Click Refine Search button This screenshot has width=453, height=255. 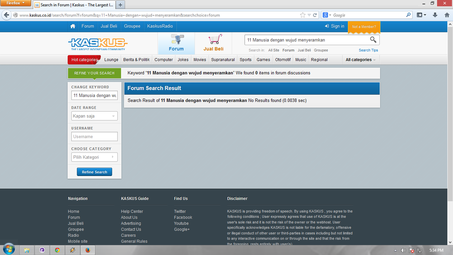(x=94, y=172)
